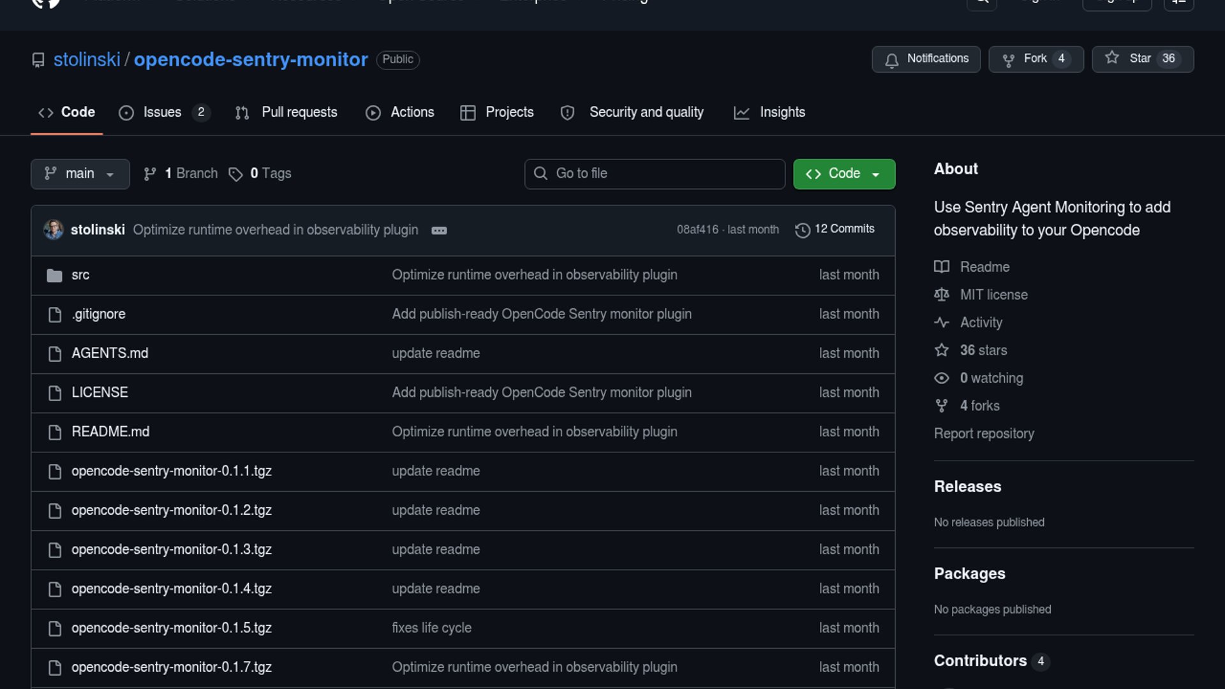Open the Notifications bell button
The height and width of the screenshot is (689, 1225).
[926, 59]
